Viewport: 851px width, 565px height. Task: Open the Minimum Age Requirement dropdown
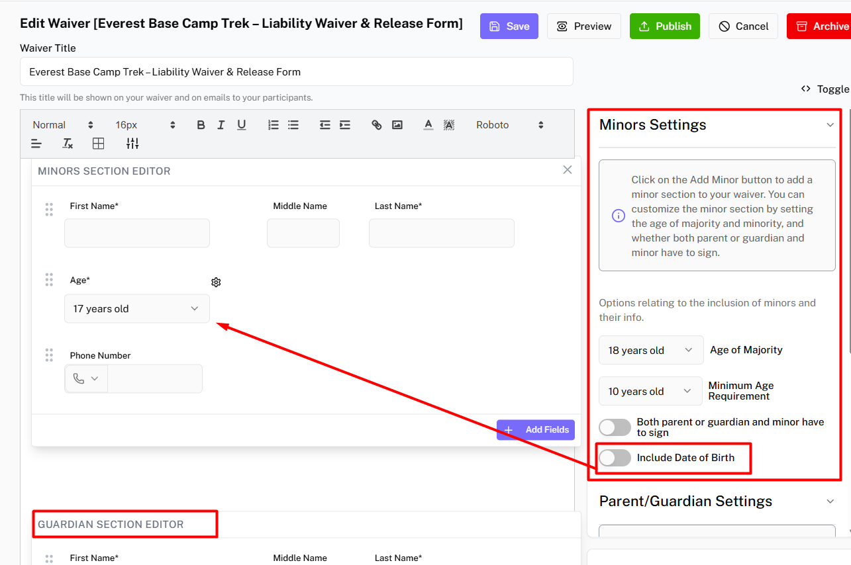(x=650, y=392)
